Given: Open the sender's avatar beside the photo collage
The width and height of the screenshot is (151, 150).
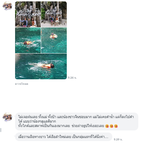Looking at the screenshot, I should (7, 6).
